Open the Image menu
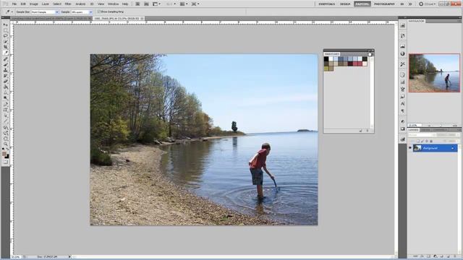Viewport: 463px width, 260px height. tap(34, 4)
